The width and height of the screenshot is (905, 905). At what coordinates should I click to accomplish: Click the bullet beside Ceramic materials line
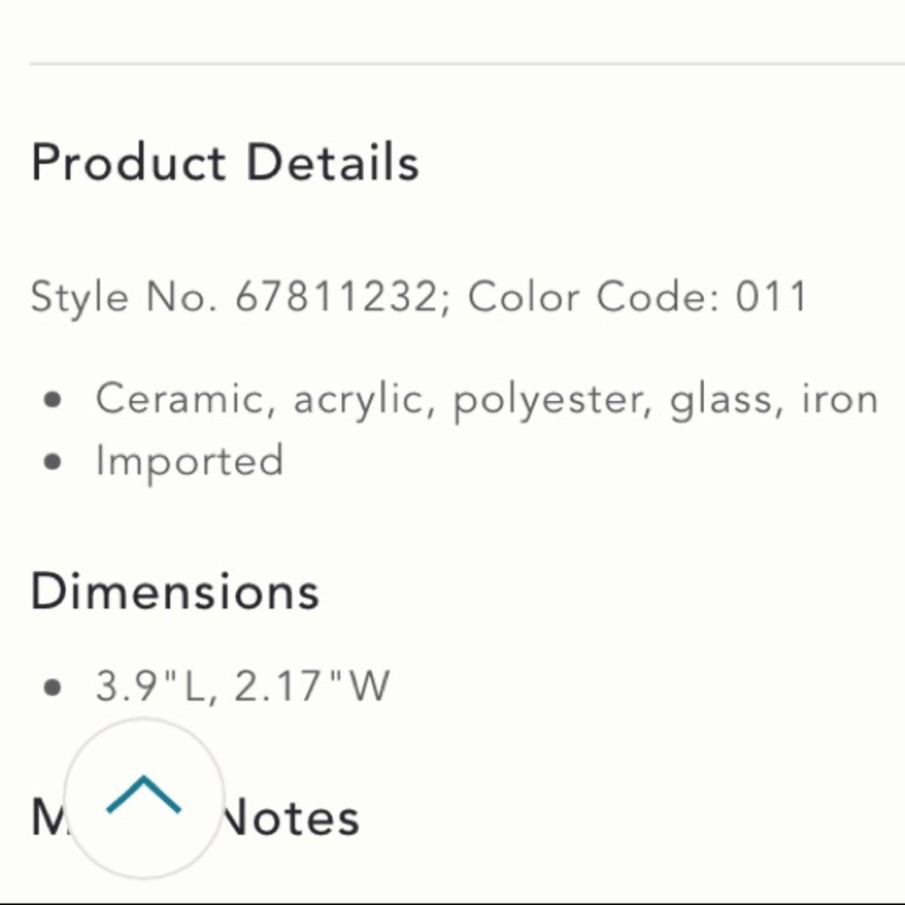pyautogui.click(x=52, y=399)
